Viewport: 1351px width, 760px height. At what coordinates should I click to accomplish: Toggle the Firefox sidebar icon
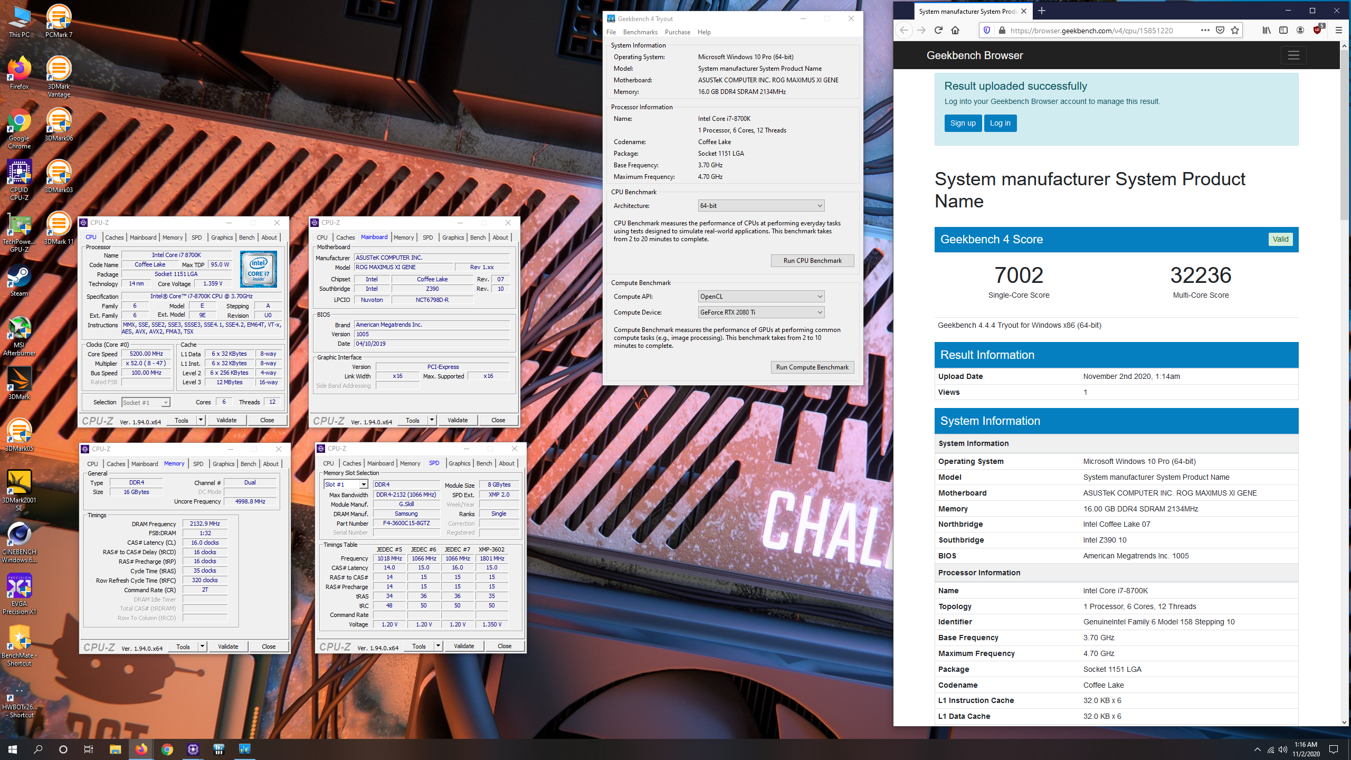1283,31
